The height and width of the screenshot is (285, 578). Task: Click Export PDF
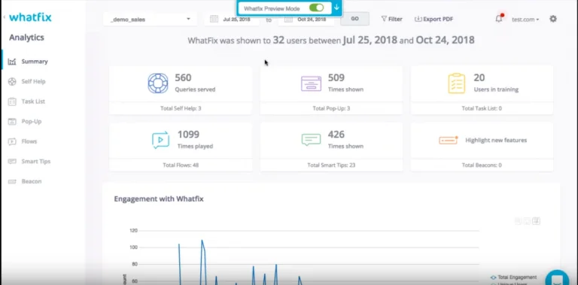tap(433, 19)
